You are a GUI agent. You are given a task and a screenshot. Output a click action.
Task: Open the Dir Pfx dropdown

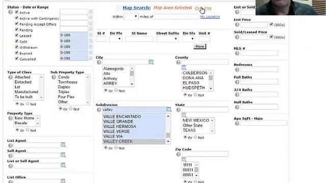116,39
